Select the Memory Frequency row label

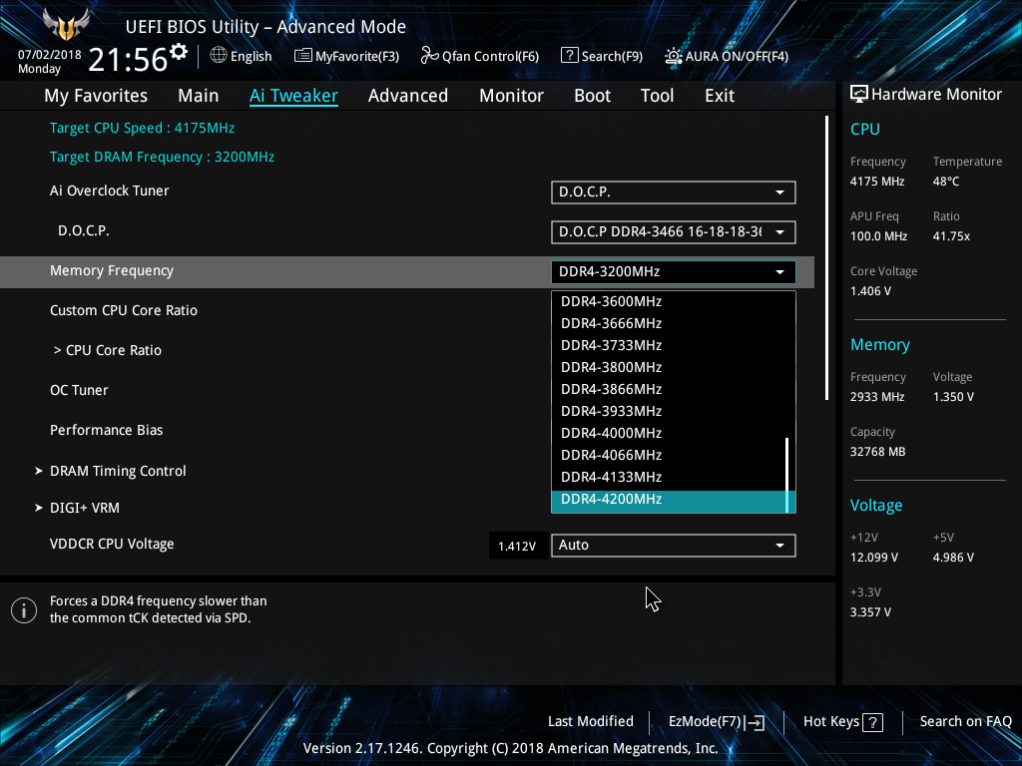112,271
